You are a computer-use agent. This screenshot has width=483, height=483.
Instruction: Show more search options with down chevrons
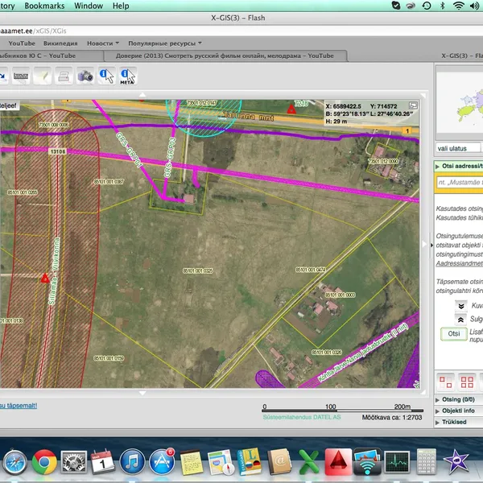[460, 306]
